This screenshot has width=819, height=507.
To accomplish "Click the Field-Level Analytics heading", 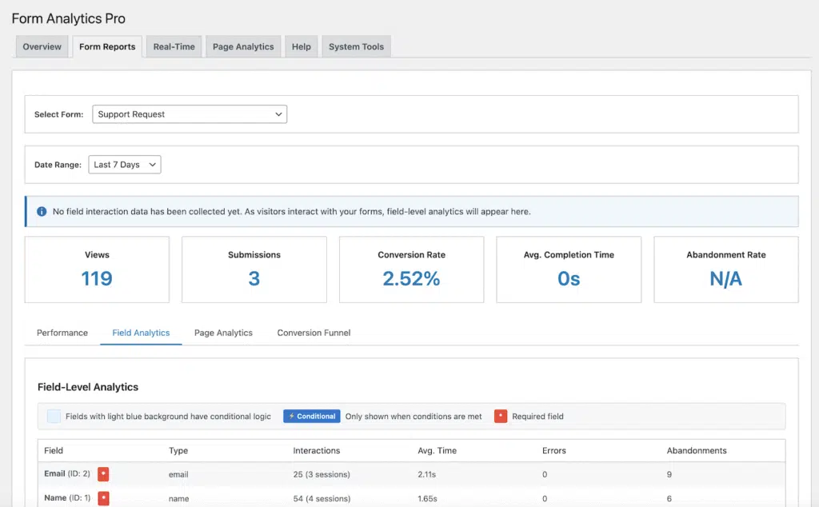I will coord(88,387).
